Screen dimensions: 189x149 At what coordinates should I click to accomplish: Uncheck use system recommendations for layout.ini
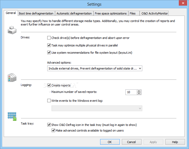tap(49, 53)
